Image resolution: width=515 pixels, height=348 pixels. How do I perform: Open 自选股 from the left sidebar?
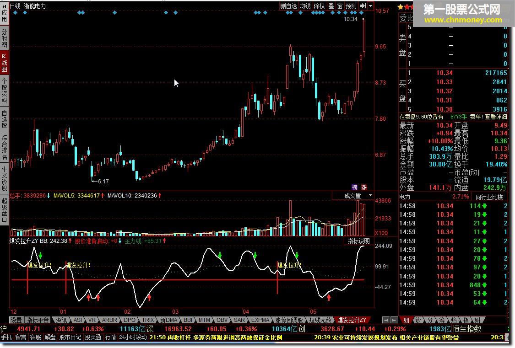4,119
